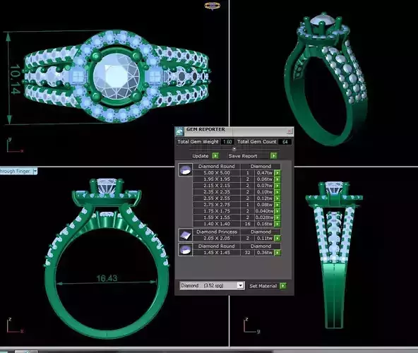The height and width of the screenshot is (353, 418).
Task: Click the 0.47tw weight cell
Action: pos(264,173)
